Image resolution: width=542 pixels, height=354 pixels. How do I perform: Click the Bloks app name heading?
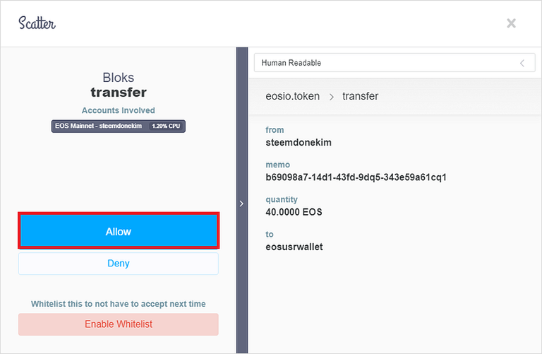coord(118,78)
